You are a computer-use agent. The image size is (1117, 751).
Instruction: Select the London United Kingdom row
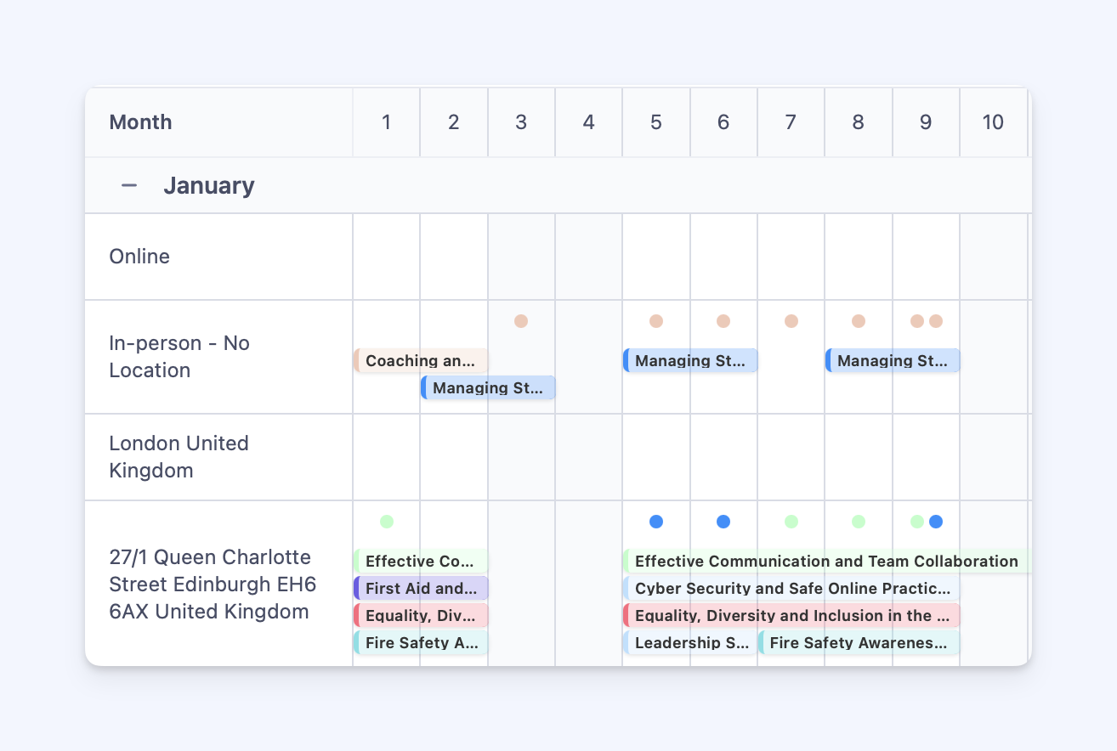[x=179, y=457]
